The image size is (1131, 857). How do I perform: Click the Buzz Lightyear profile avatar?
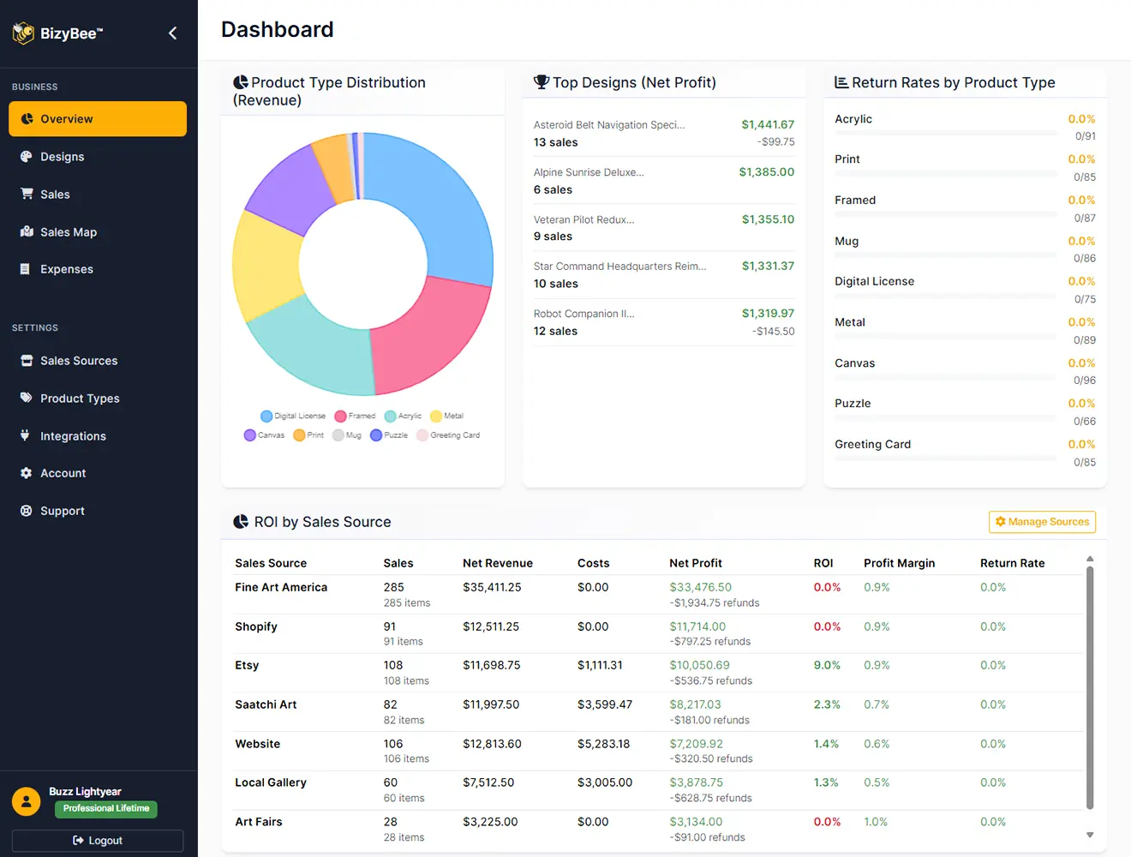coord(26,800)
